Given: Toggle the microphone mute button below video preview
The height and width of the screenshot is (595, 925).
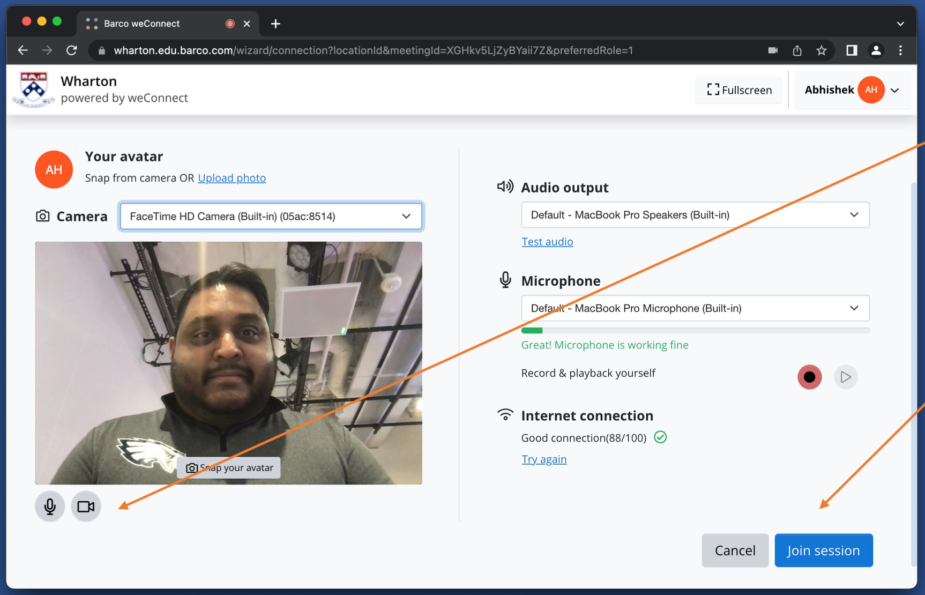Looking at the screenshot, I should [x=50, y=506].
